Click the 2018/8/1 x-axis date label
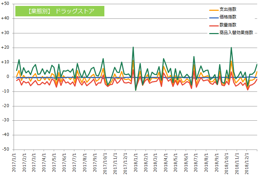This screenshot has height=177, width=259. tap(206, 163)
